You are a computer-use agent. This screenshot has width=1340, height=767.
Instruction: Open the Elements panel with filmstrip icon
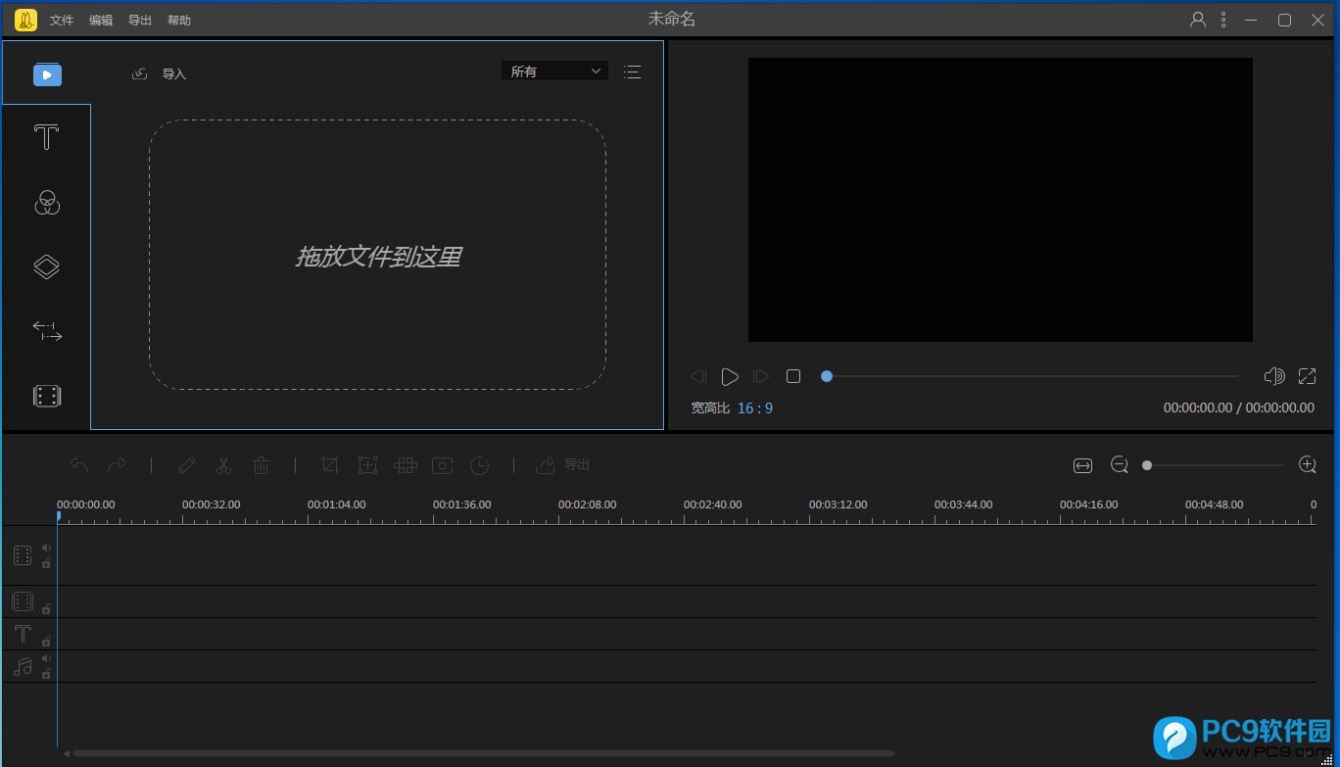coord(46,396)
